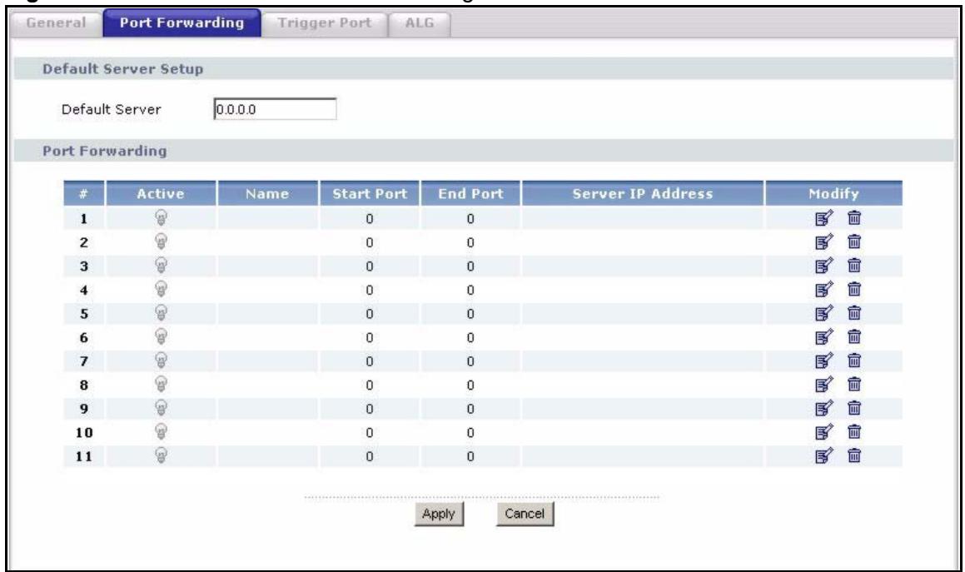Go to the ALG tab

pyautogui.click(x=420, y=23)
